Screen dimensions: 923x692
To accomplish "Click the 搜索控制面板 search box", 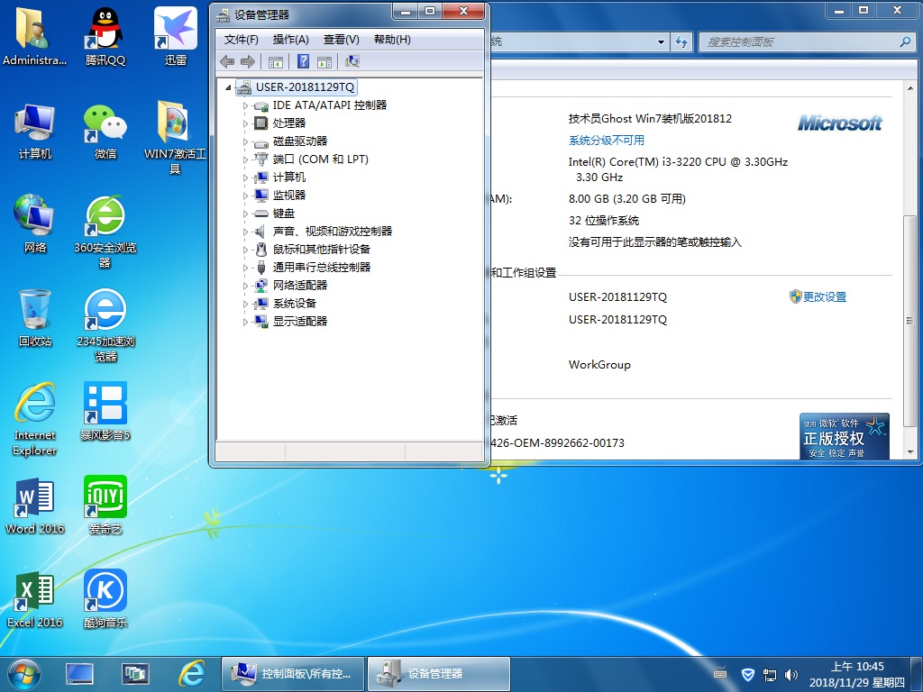I will point(798,42).
